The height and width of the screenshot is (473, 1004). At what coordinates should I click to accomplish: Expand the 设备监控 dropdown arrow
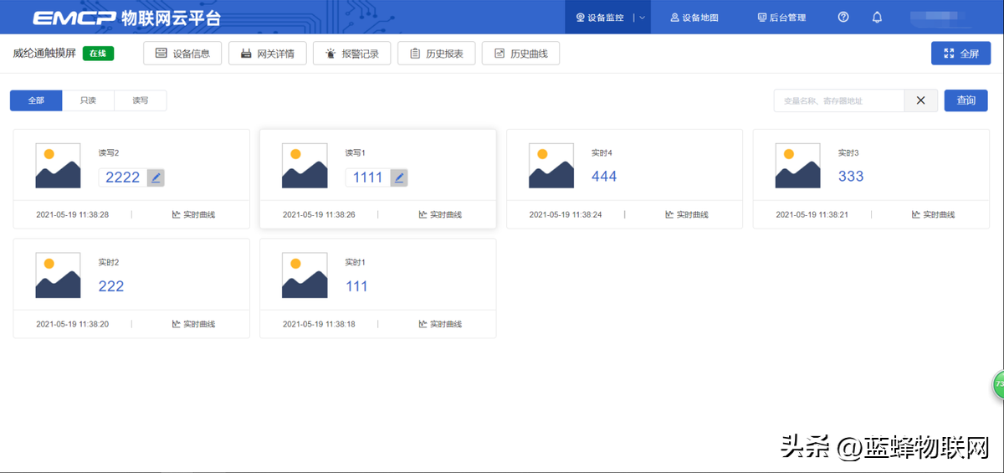click(x=642, y=18)
